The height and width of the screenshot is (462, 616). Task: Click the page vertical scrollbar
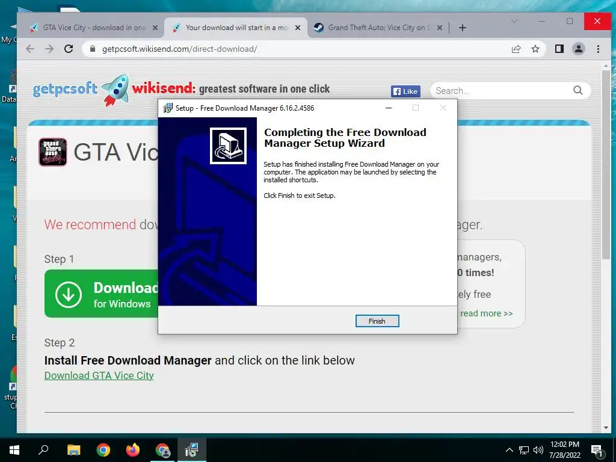click(606, 165)
